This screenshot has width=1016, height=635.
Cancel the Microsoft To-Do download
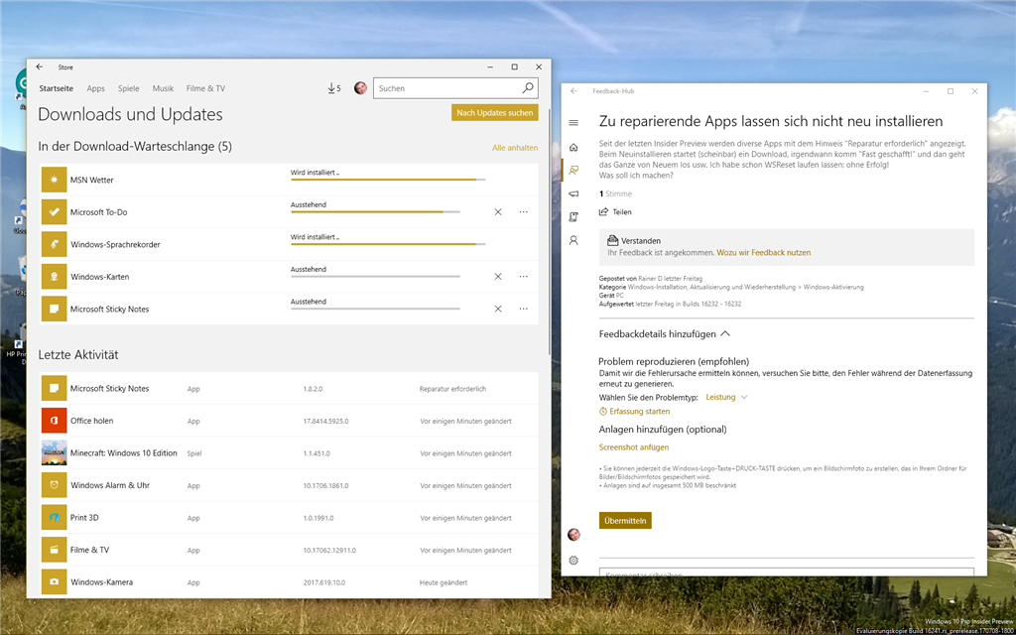498,212
